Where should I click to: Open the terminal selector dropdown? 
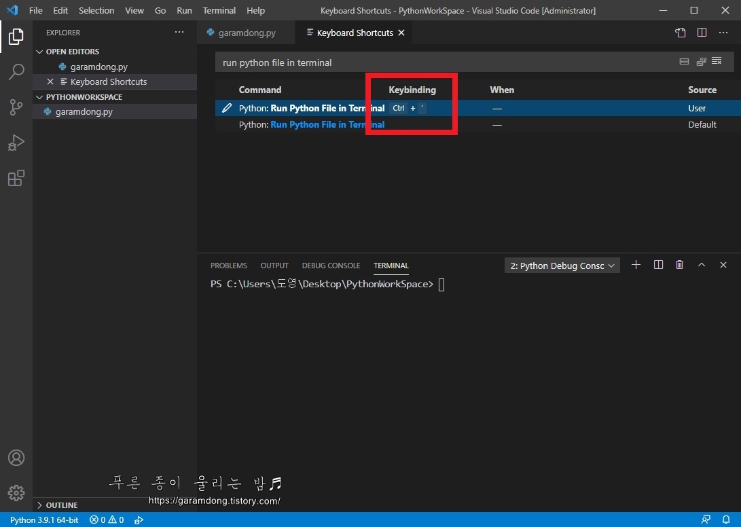click(x=562, y=266)
